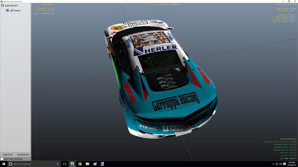Viewport: 298px width, 167px height.
Task: Click the rendered car model in viewport
Action: click(x=161, y=79)
